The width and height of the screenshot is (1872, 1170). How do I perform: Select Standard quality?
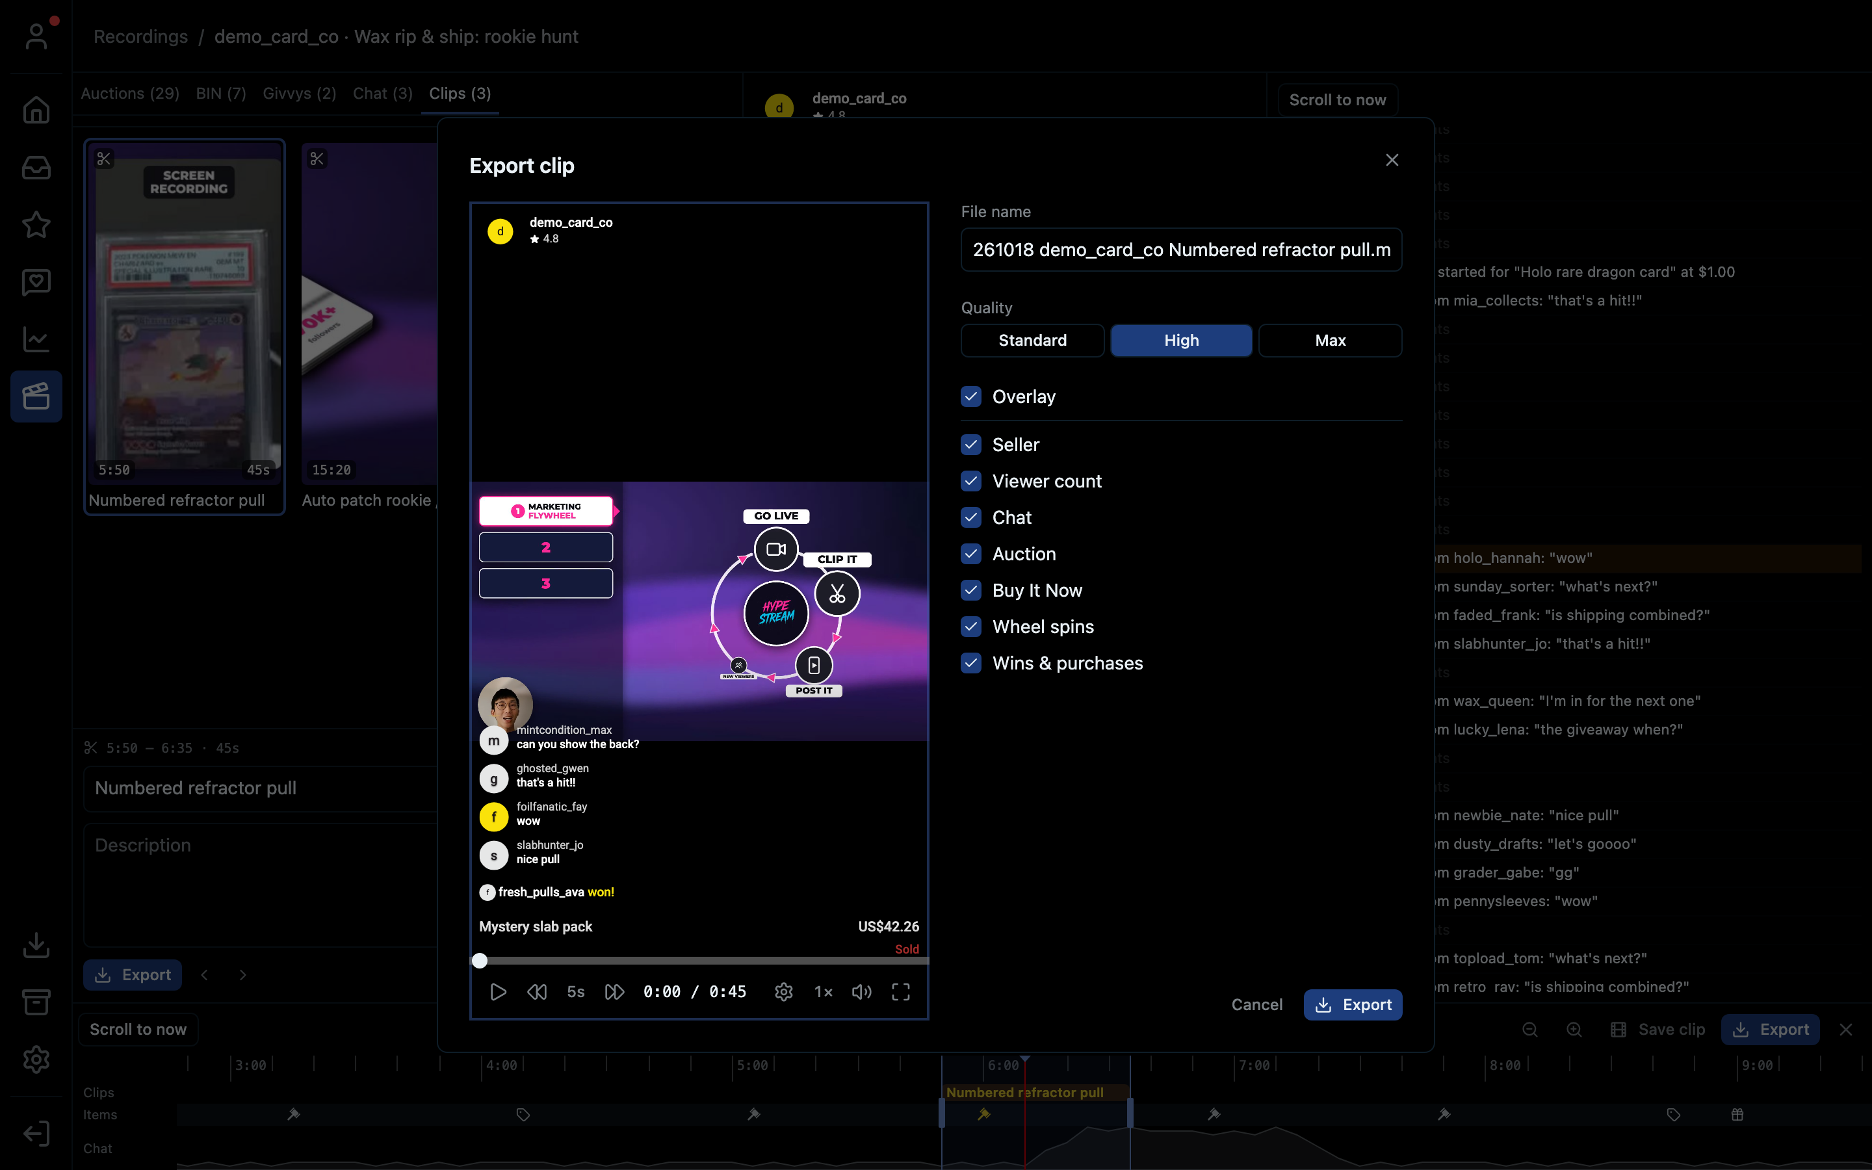(x=1032, y=341)
